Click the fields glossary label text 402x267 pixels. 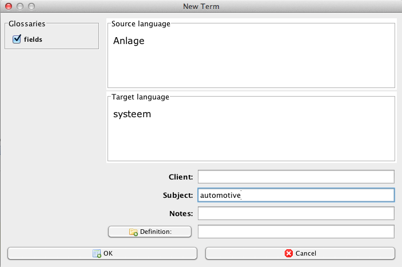[x=33, y=39]
